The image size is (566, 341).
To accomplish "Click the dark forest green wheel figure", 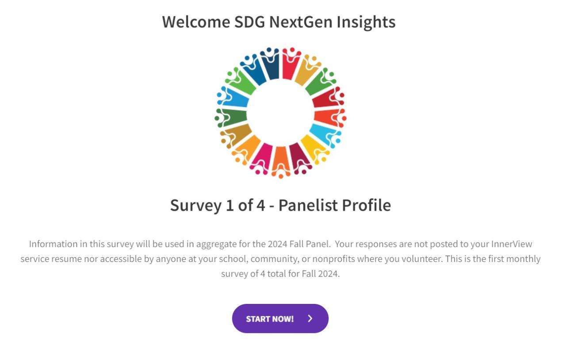I will (x=231, y=117).
